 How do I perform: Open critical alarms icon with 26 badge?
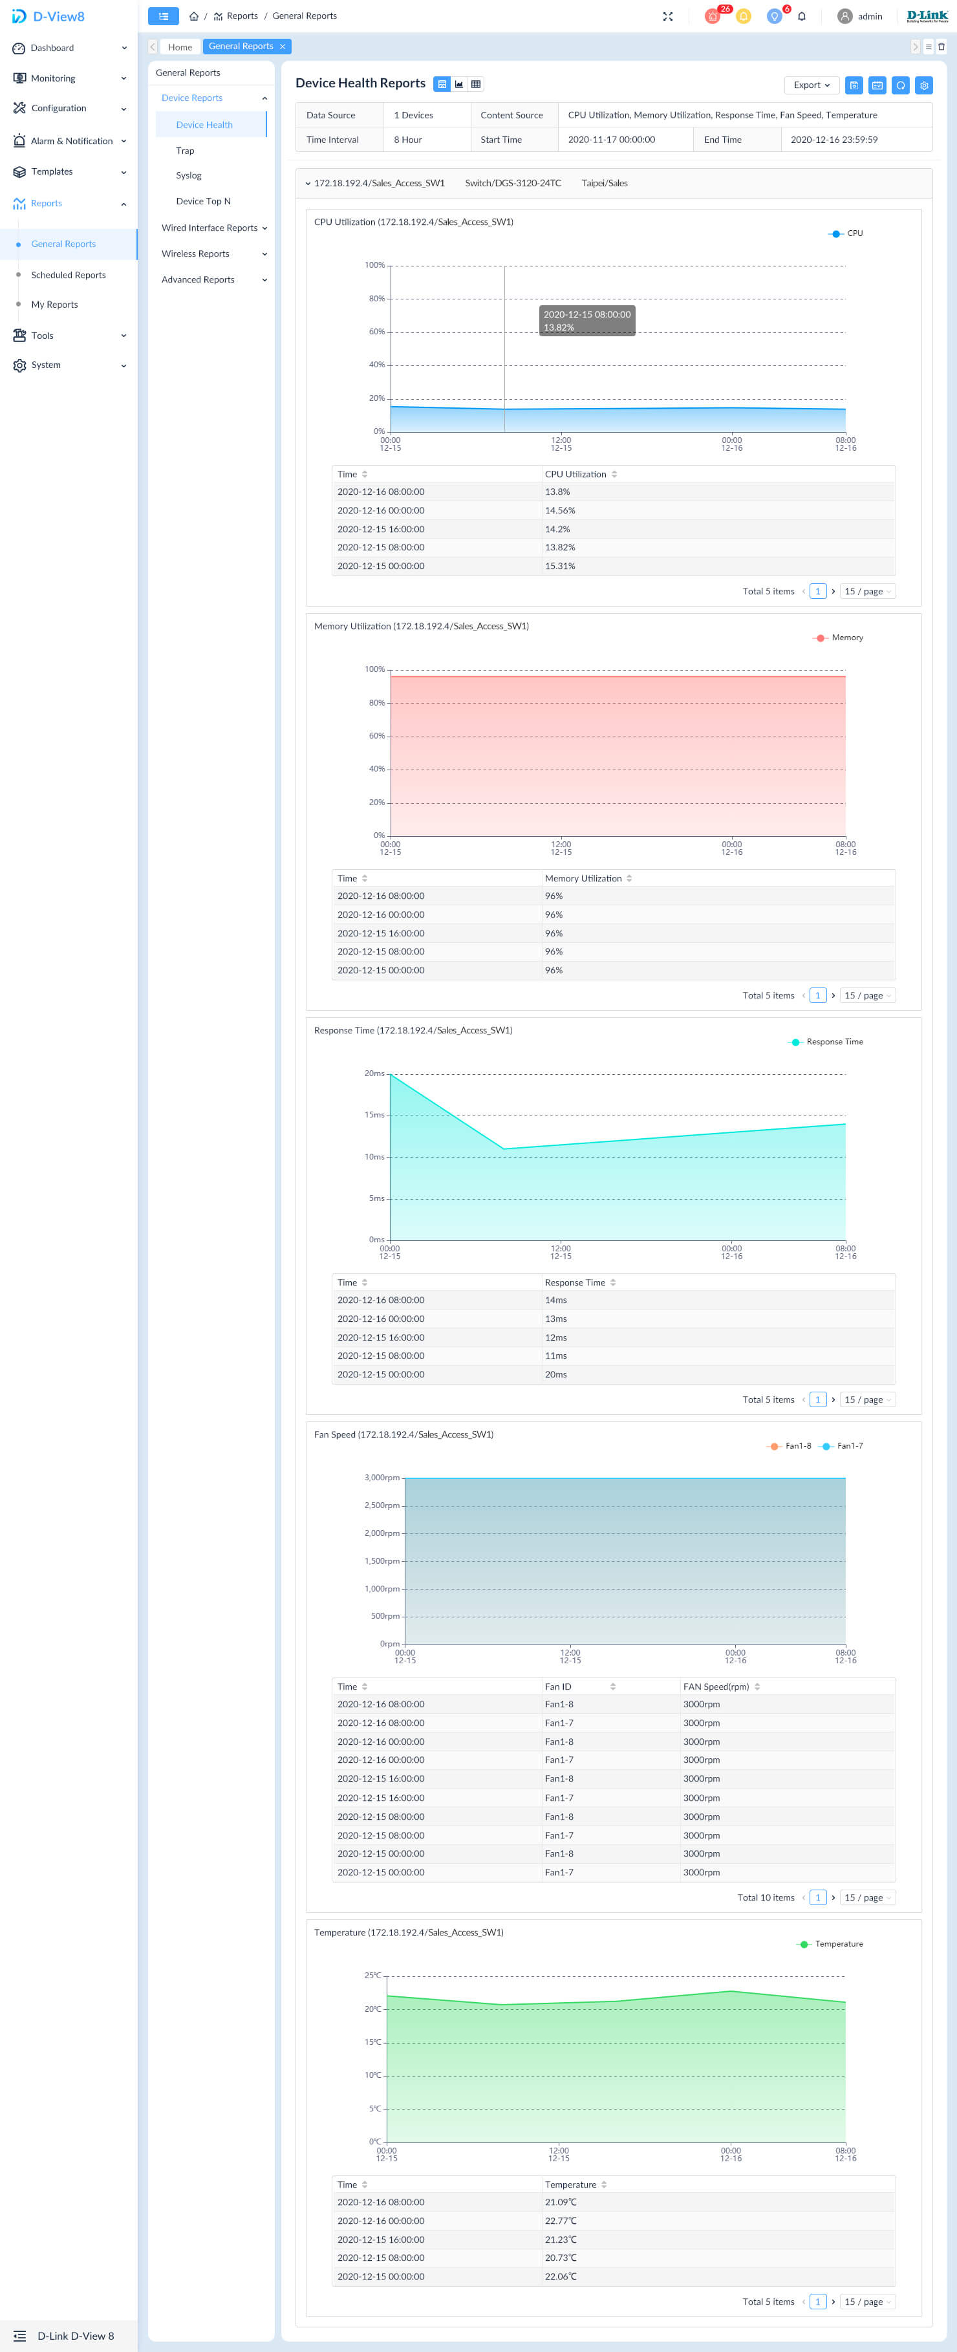[x=713, y=16]
